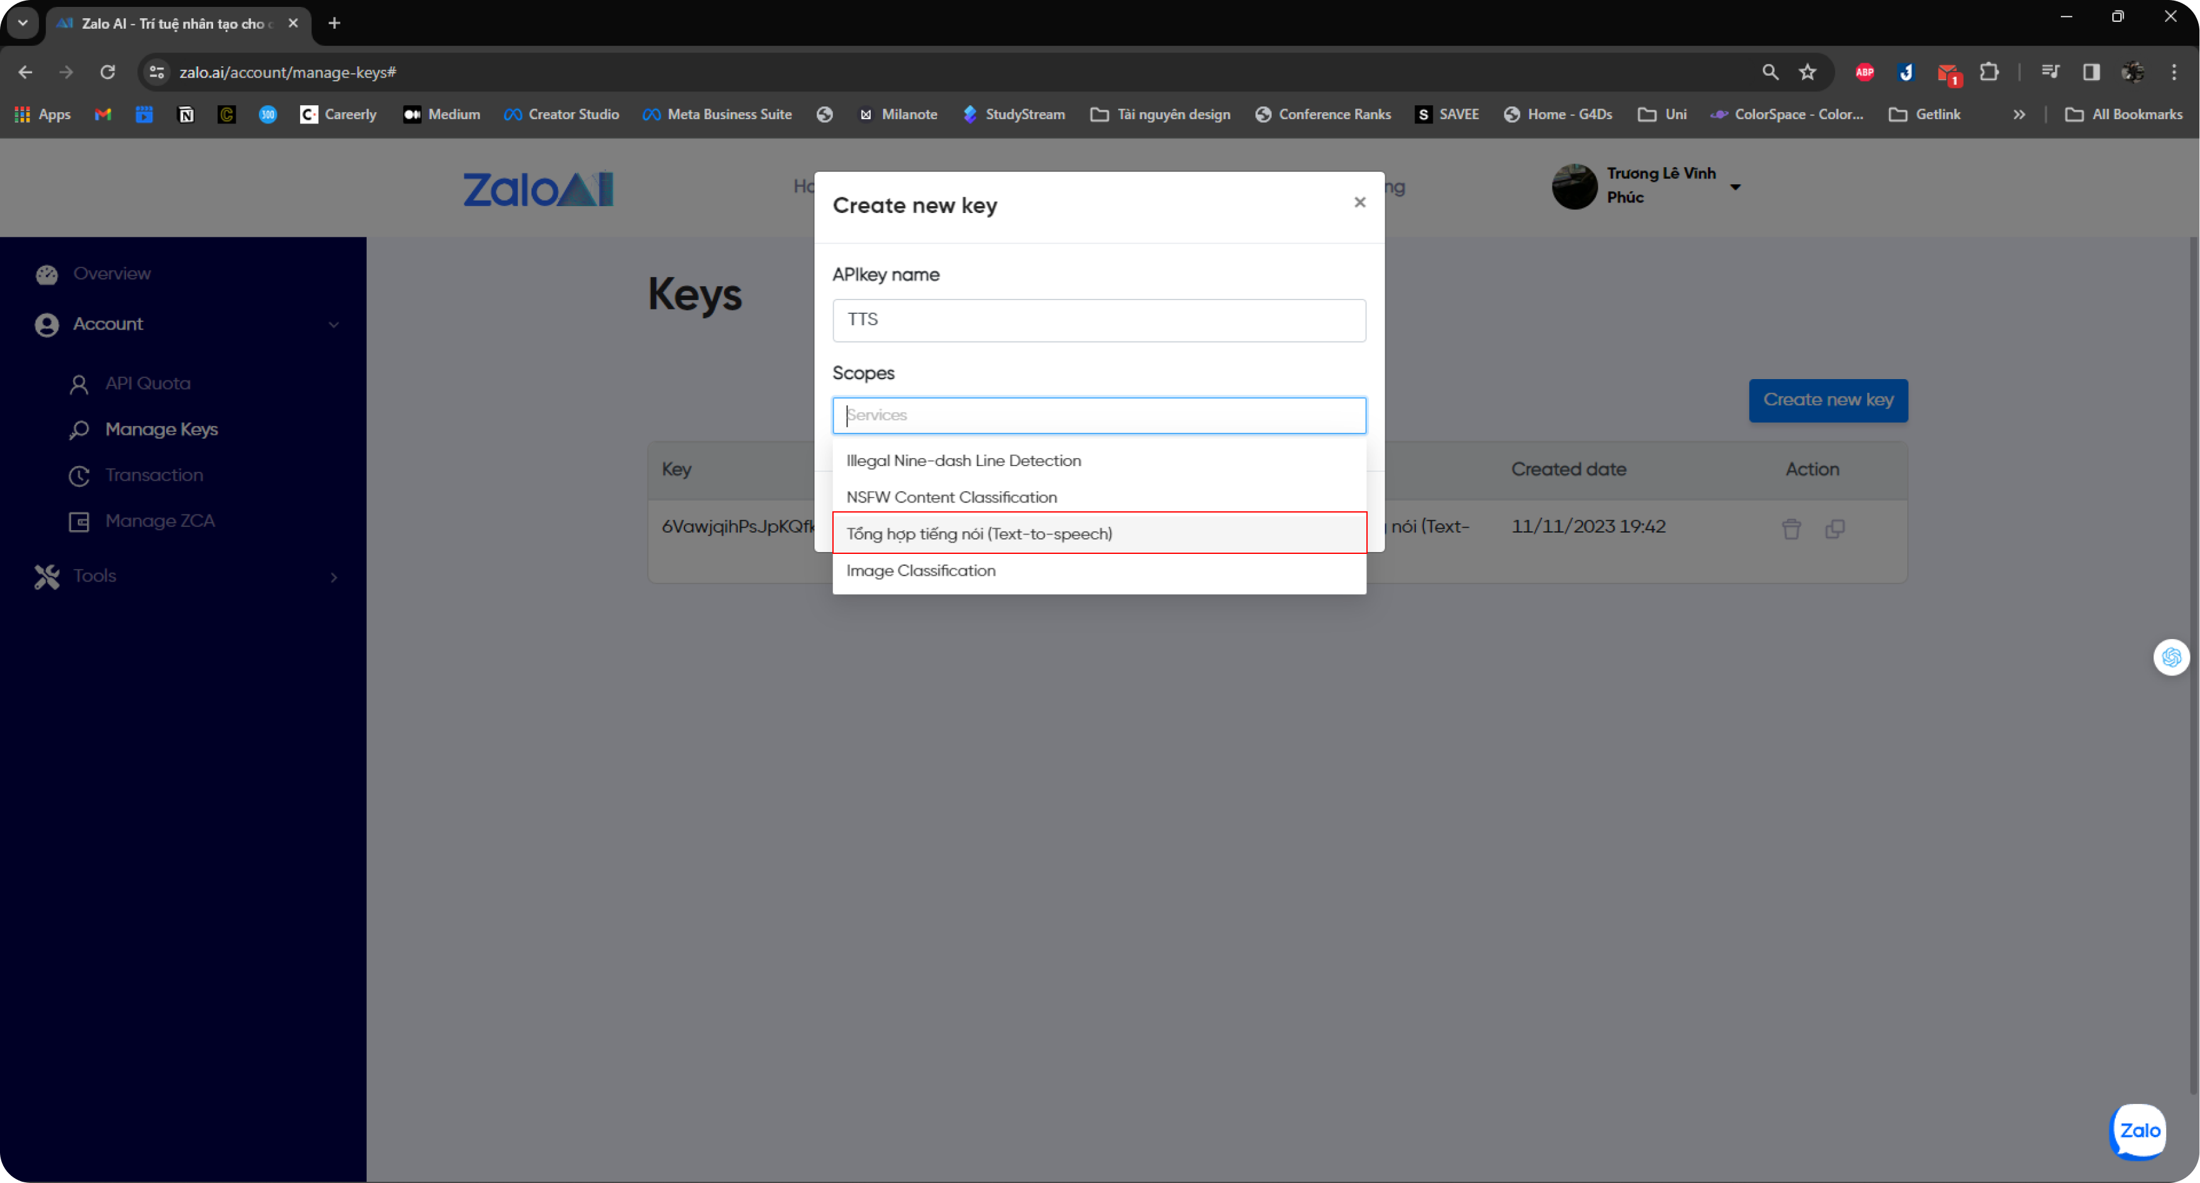Click the APIkey name input field
Screen dimensions: 2200x1183
[1099, 320]
